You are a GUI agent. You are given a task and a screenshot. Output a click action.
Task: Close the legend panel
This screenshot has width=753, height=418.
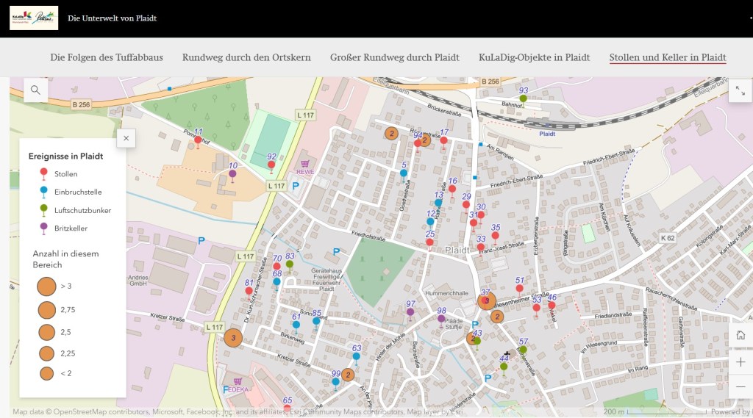126,137
